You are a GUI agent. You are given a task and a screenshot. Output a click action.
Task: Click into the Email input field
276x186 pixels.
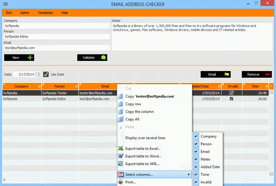pyautogui.click(x=56, y=48)
